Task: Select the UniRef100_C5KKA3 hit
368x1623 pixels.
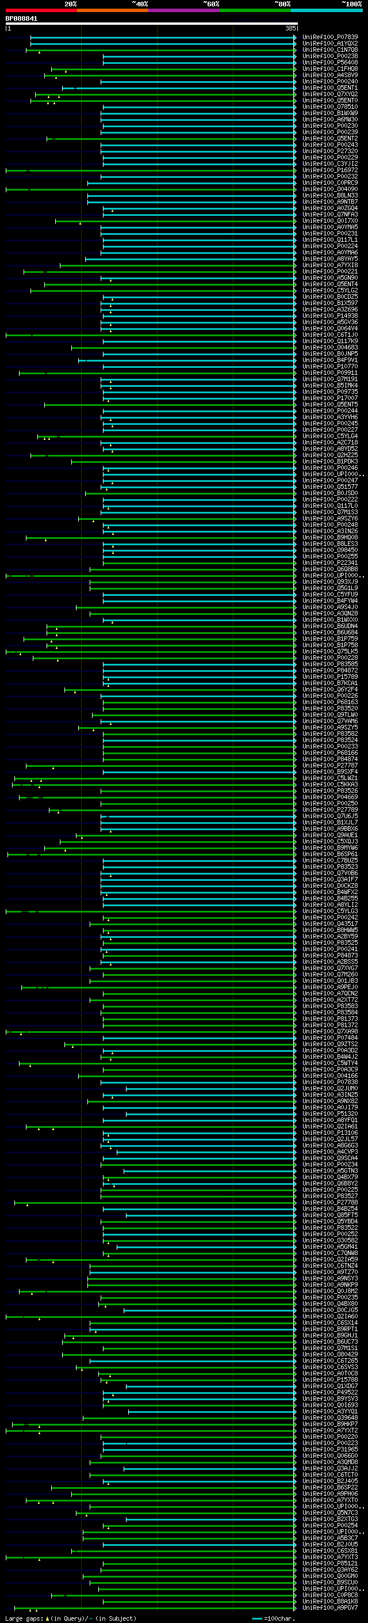Action: point(330,784)
